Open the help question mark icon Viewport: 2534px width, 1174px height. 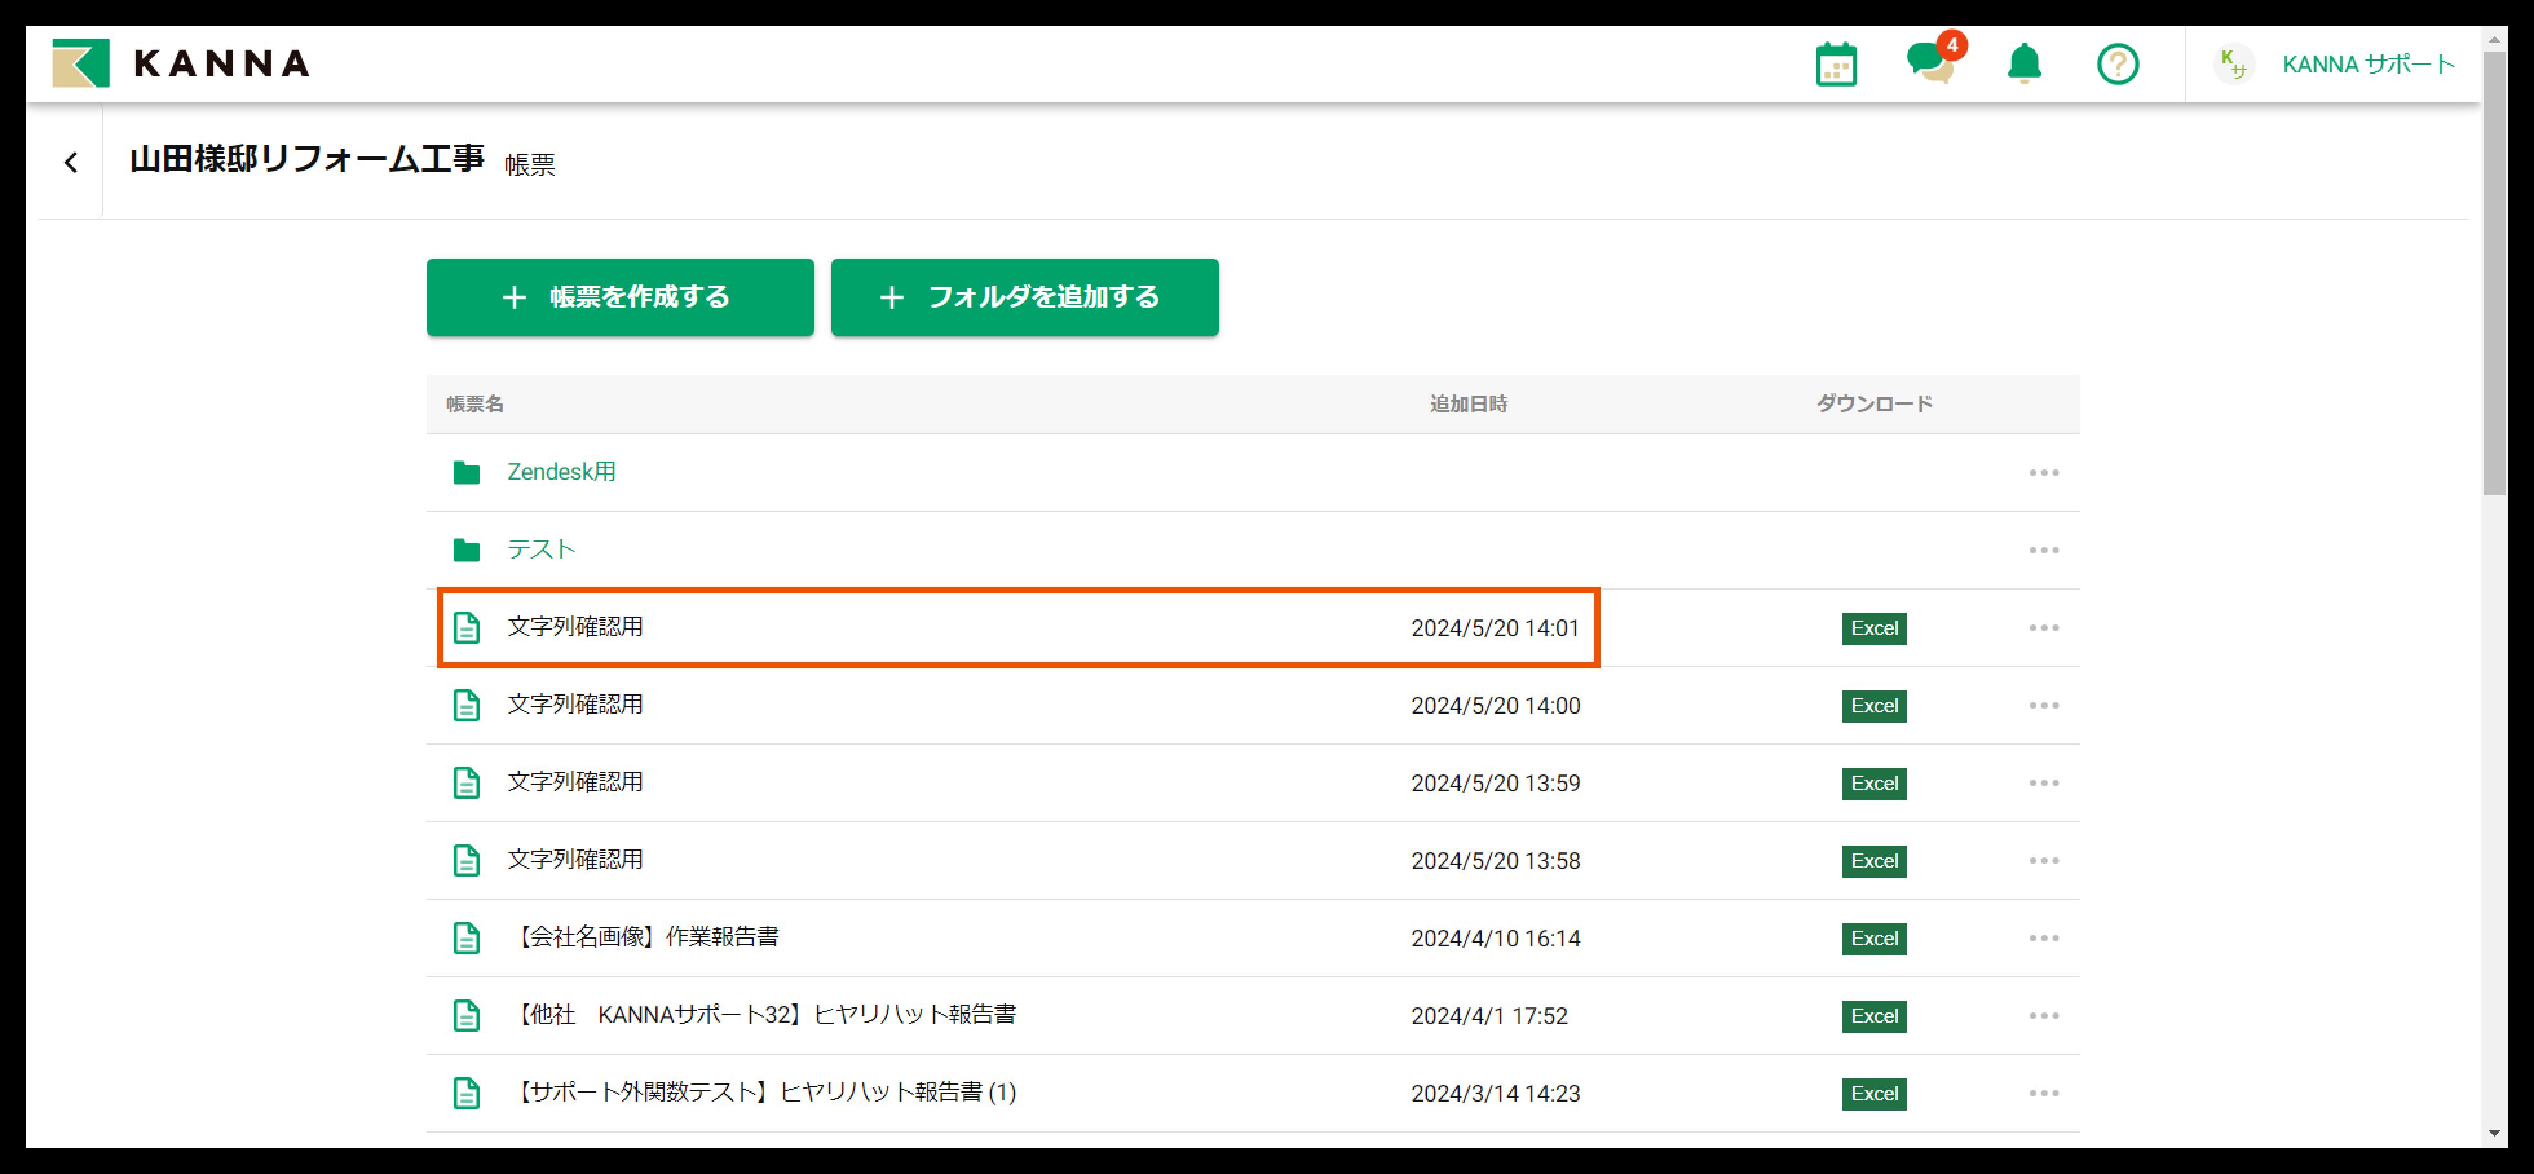[2117, 65]
